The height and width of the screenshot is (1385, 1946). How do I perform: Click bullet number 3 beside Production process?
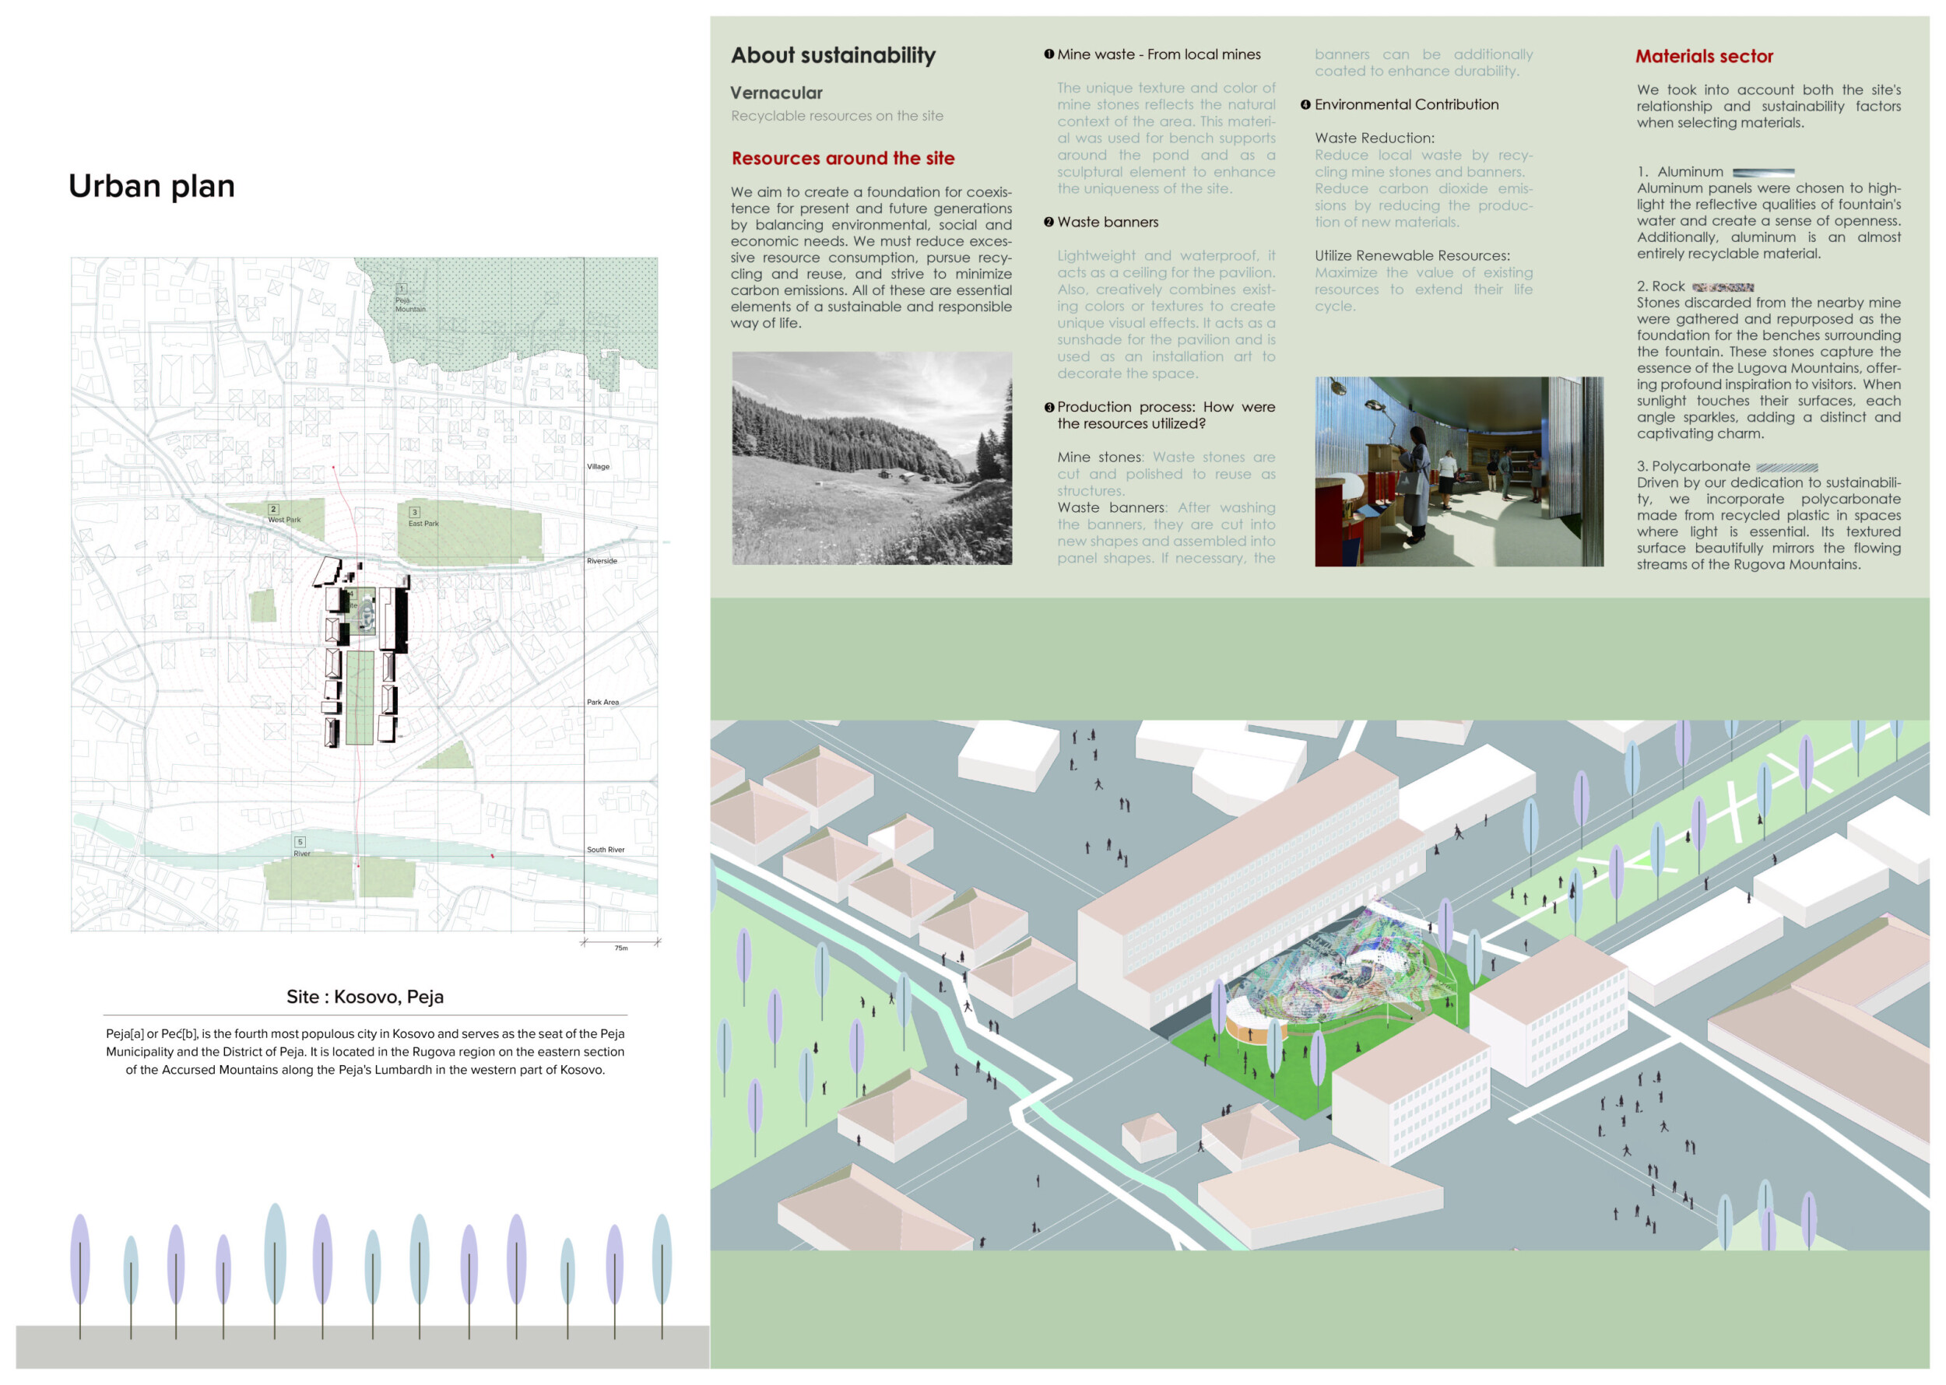(x=1049, y=408)
